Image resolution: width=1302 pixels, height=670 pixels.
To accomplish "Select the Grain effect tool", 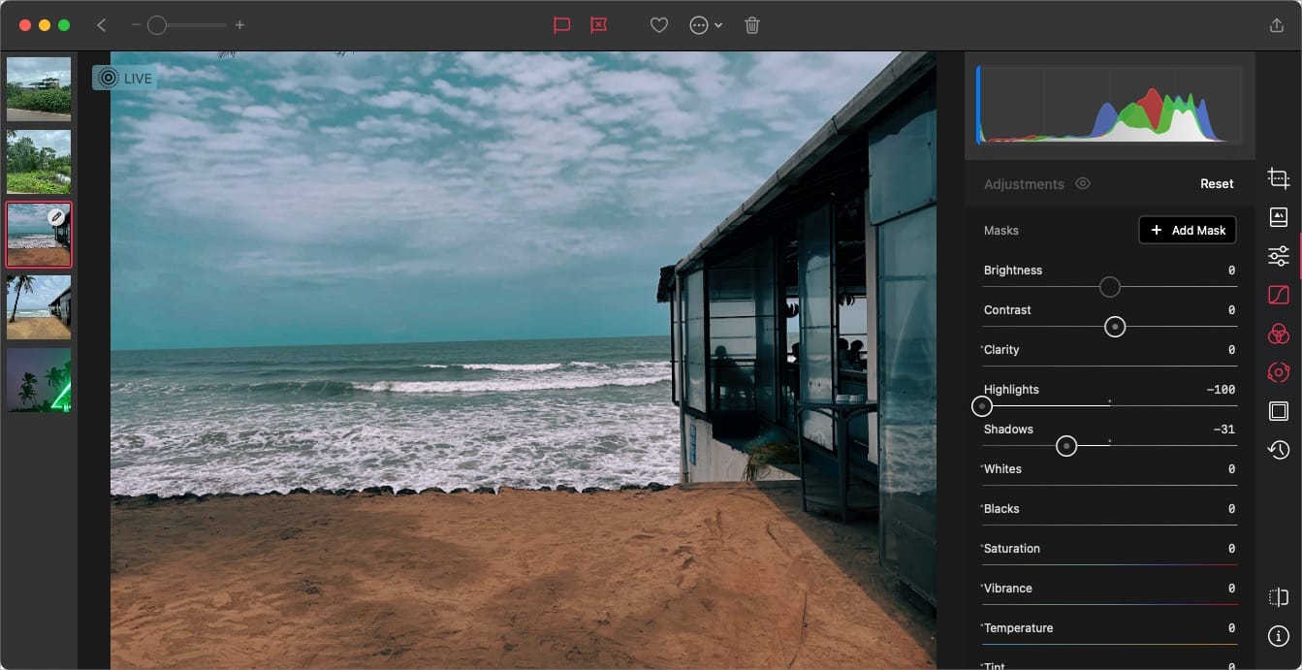I will click(1278, 372).
